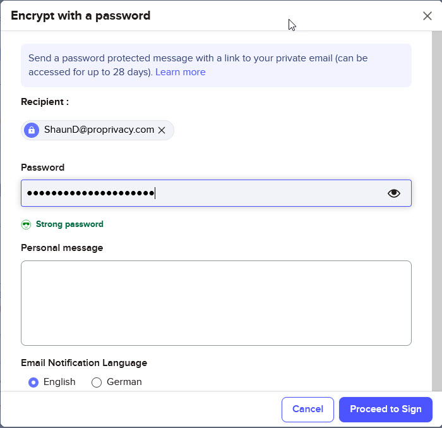Show password using the eye icon
442x428 pixels.
394,193
